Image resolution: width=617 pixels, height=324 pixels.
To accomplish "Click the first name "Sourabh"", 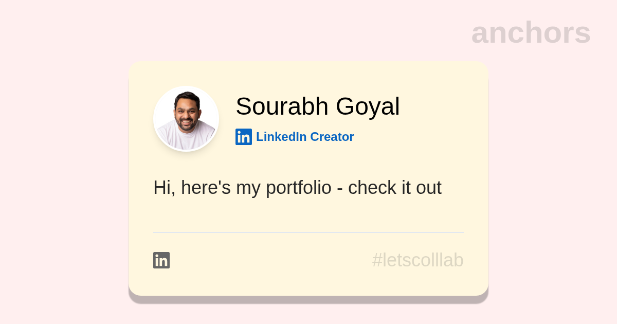I will (x=282, y=106).
